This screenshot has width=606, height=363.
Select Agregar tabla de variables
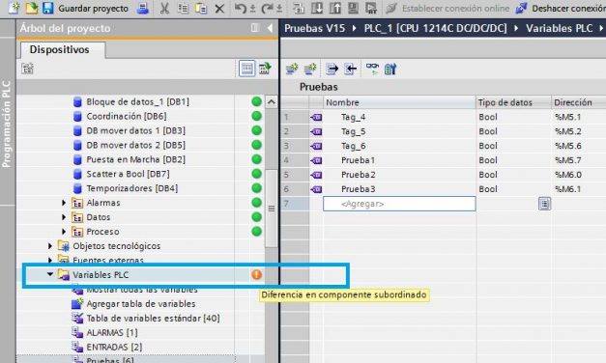(141, 303)
